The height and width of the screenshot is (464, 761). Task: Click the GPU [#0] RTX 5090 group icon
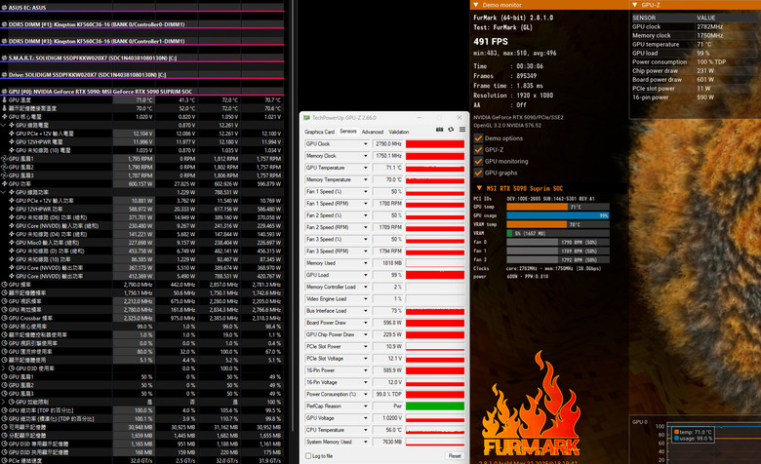pyautogui.click(x=4, y=92)
